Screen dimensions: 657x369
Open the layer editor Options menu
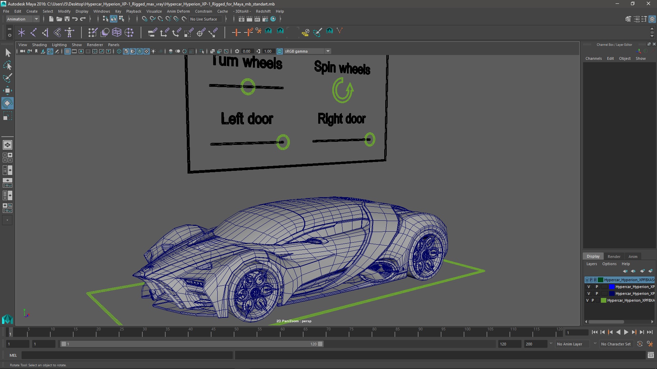click(x=609, y=264)
